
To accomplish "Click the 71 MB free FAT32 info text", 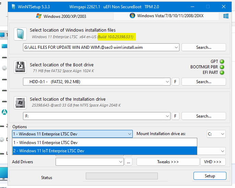I will tap(63, 71).
